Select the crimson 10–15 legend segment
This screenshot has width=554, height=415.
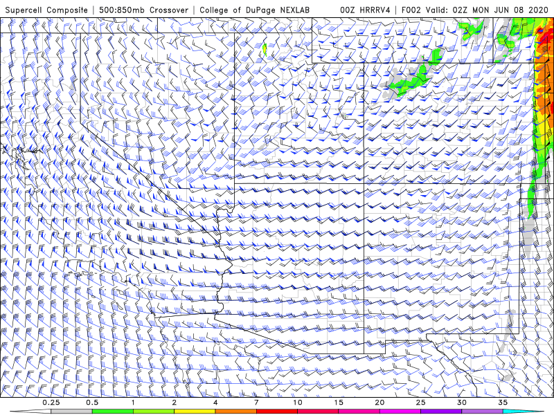(x=318, y=412)
